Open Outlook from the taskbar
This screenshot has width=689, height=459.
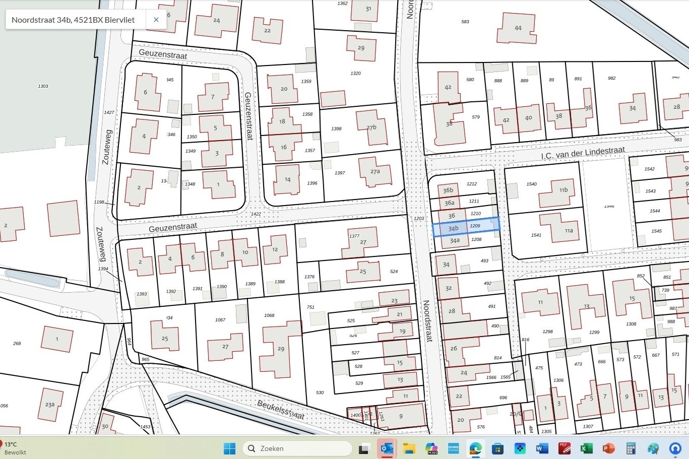pyautogui.click(x=387, y=448)
